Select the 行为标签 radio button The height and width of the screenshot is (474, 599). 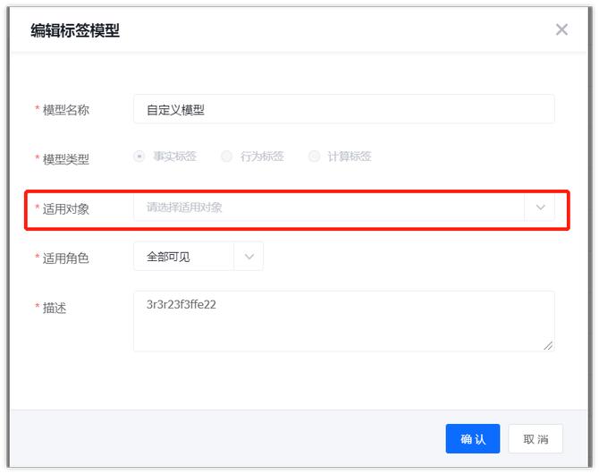(226, 157)
